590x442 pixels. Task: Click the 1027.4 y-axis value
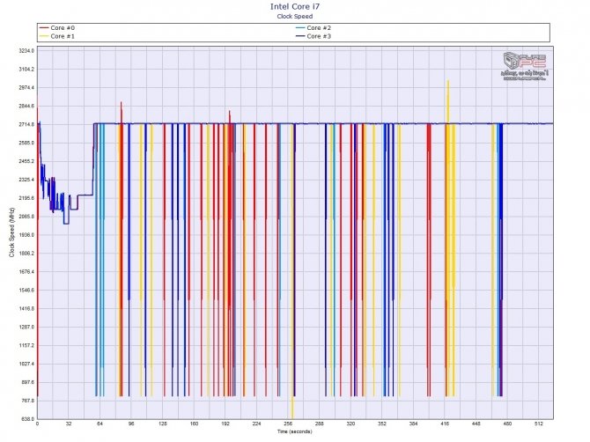tap(26, 365)
